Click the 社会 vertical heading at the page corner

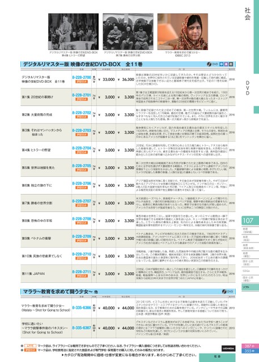coord(248,14)
